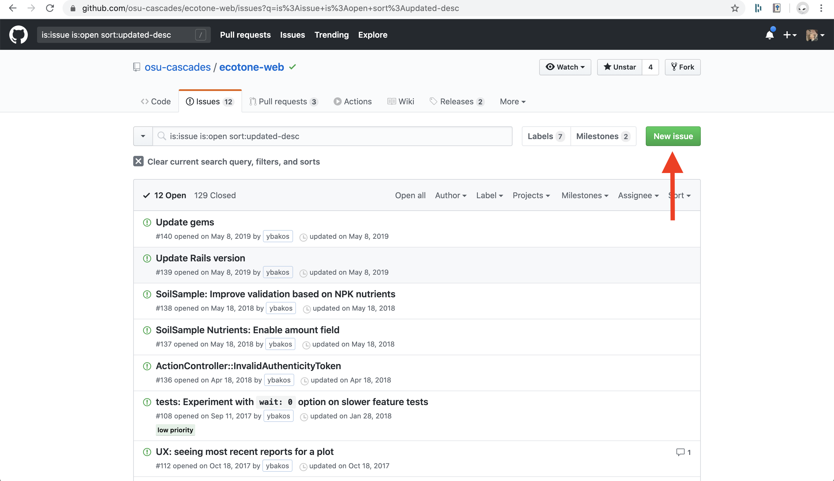The height and width of the screenshot is (481, 834).
Task: Click the site lock icon in the address bar
Action: [x=73, y=8]
